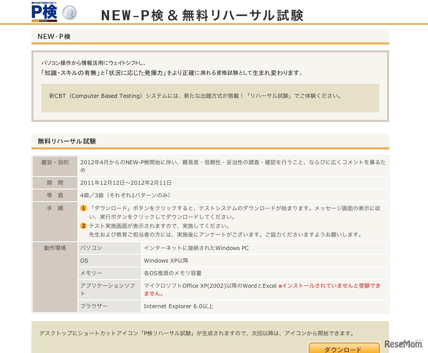428x353 pixels.
Task: Click the 各OS推奨のメモリ容量 value
Action: tap(173, 273)
